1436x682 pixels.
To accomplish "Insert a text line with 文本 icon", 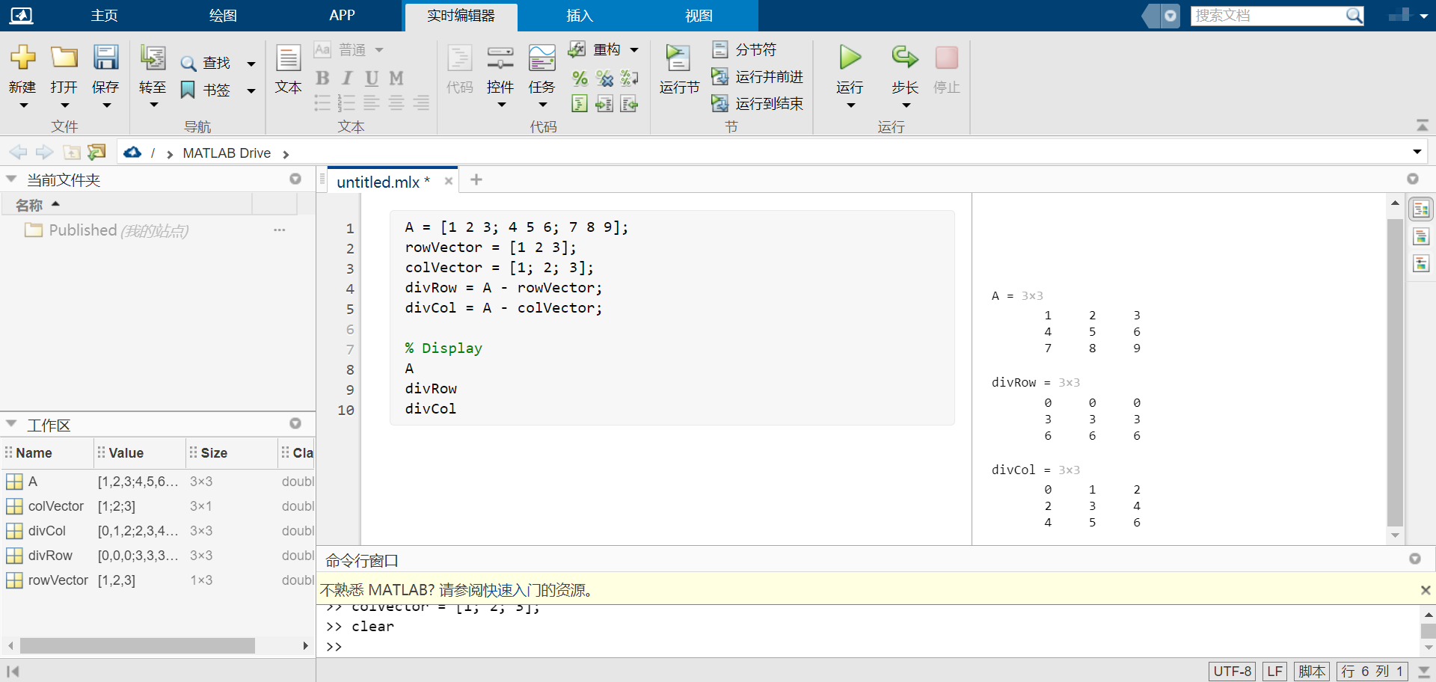I will 288,58.
